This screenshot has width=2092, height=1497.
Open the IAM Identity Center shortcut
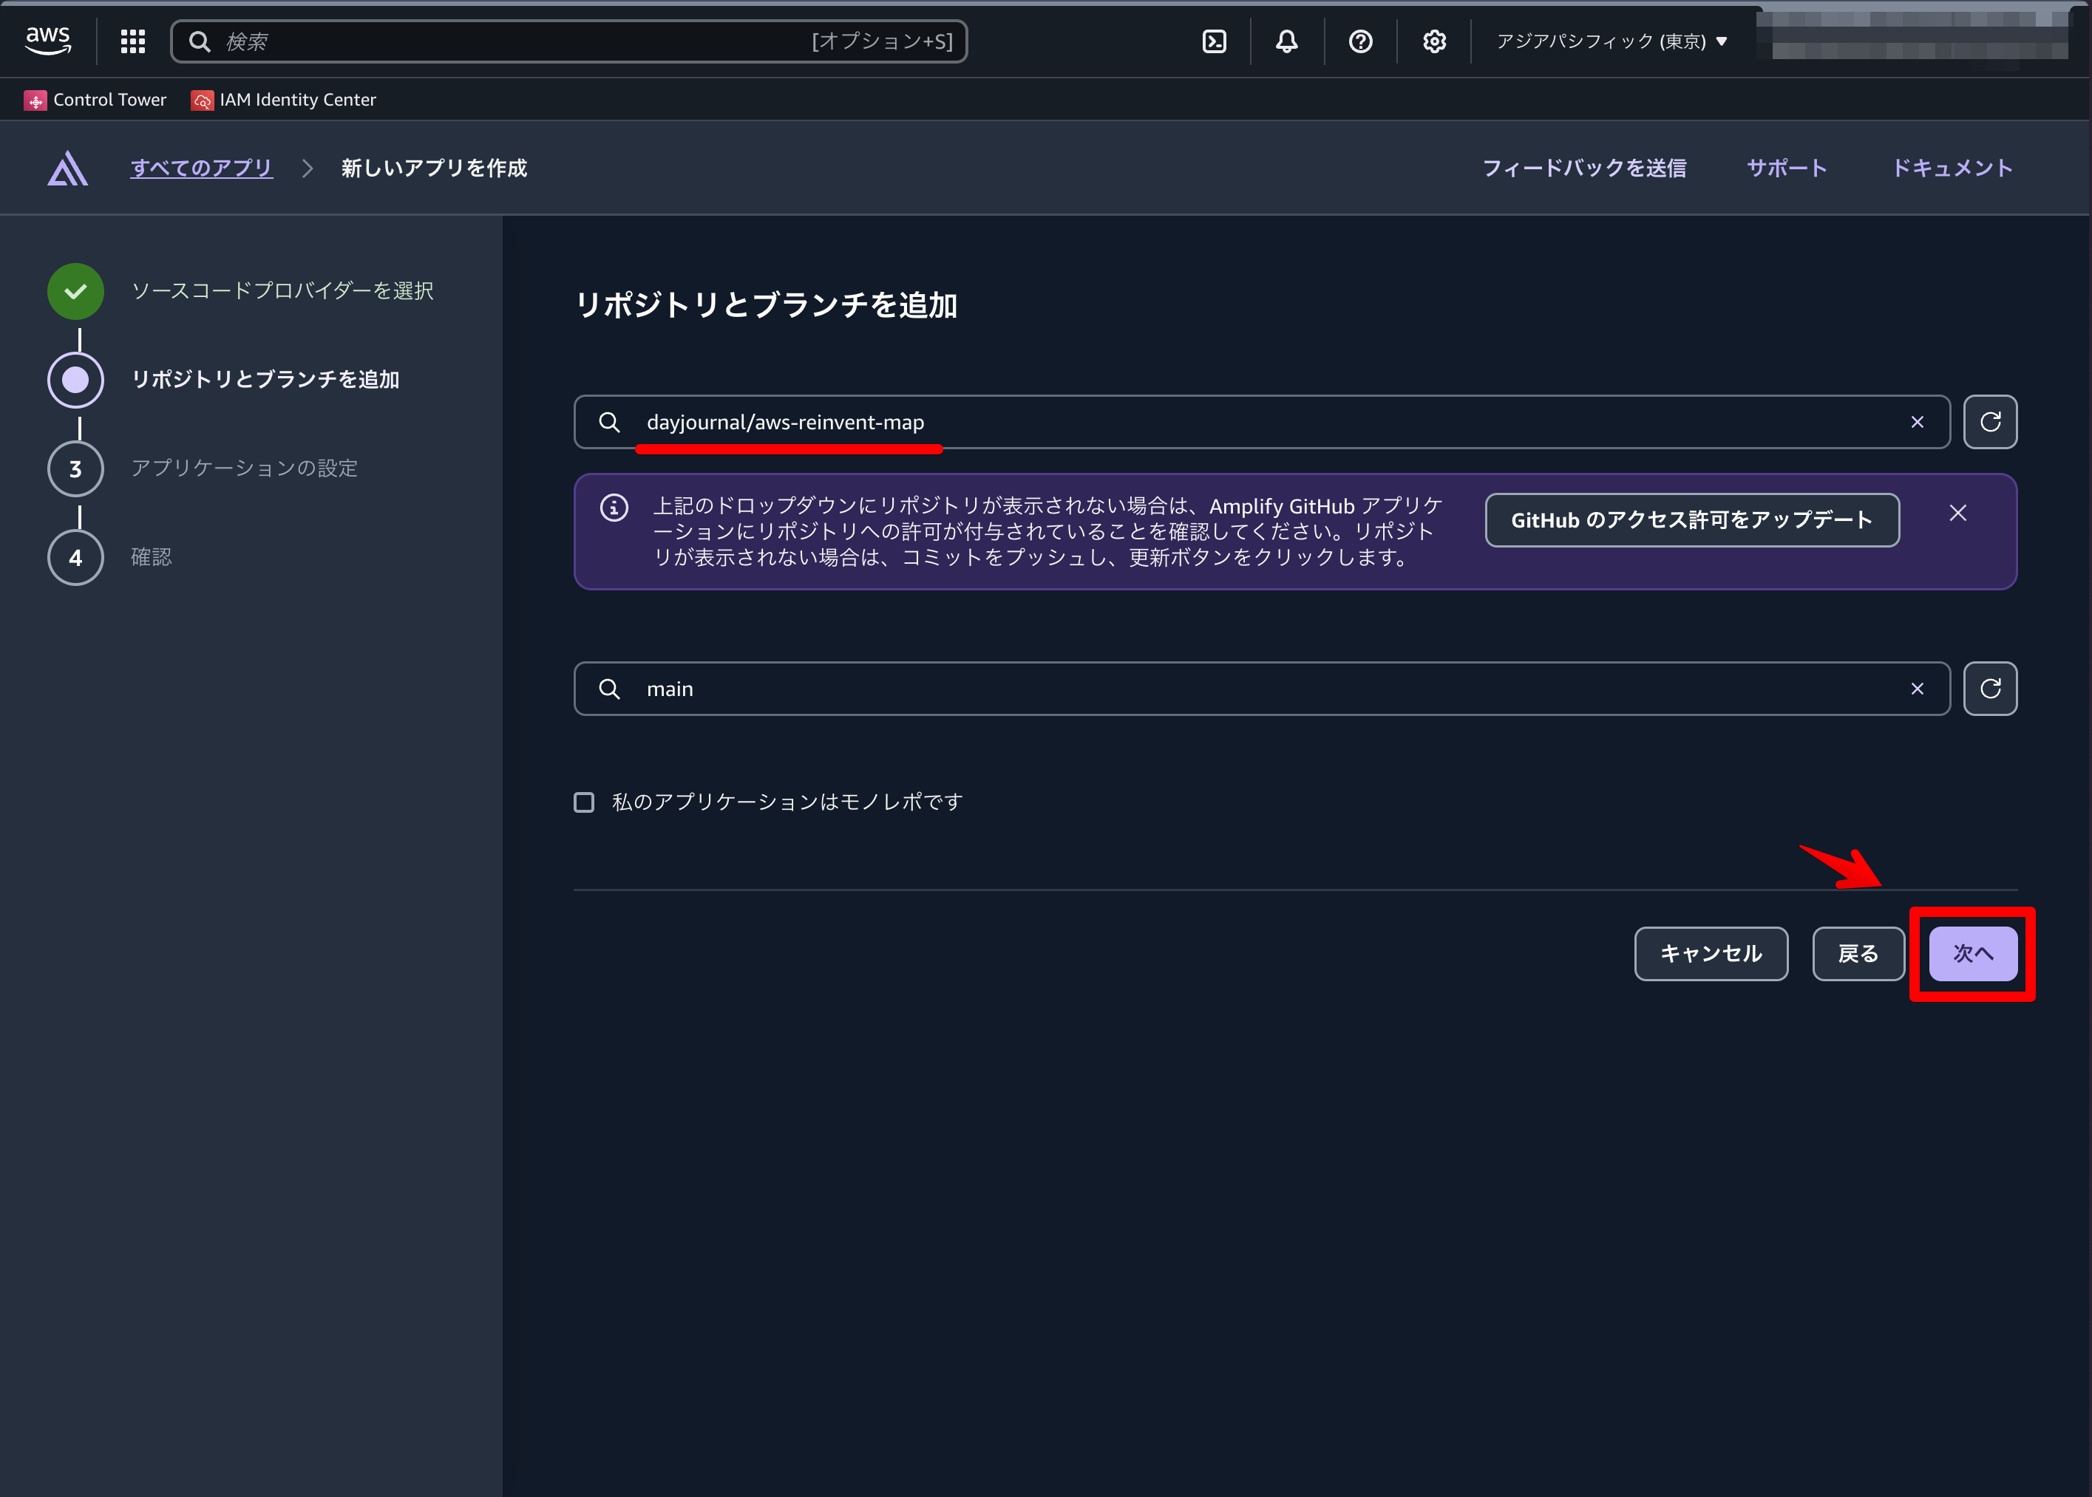click(x=284, y=100)
